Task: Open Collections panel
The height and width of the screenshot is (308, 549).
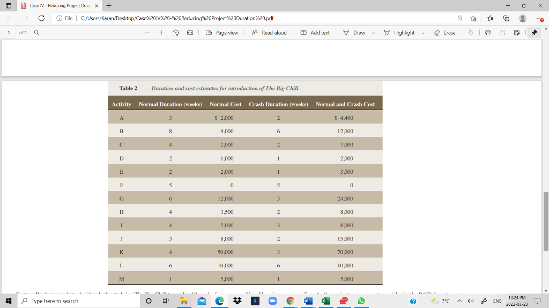Action: tap(506, 18)
